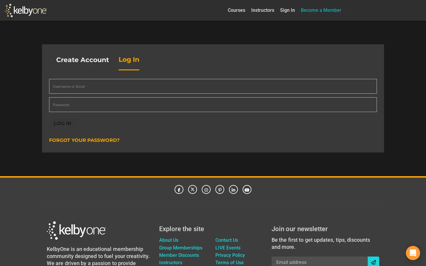Open the LinkedIn social icon

point(233,189)
